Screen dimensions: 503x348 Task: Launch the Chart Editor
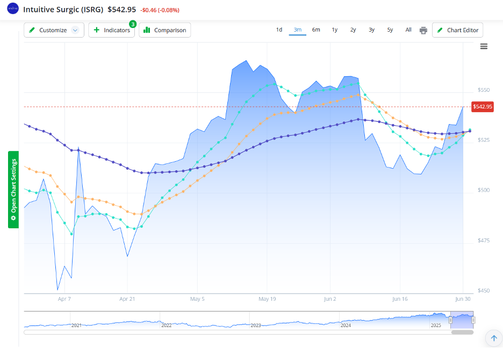457,30
